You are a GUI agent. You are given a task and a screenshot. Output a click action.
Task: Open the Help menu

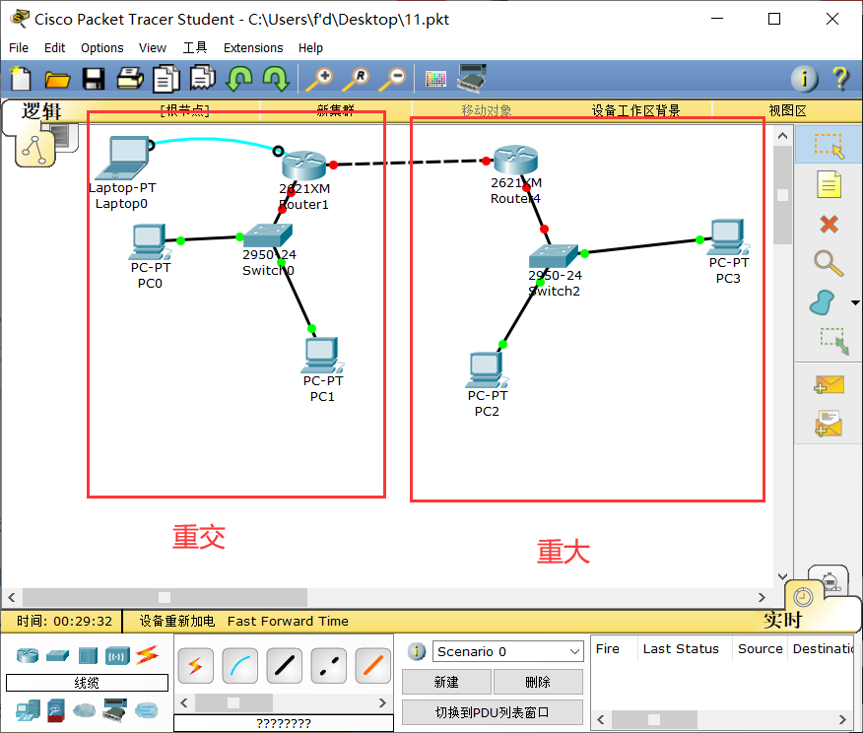point(310,48)
